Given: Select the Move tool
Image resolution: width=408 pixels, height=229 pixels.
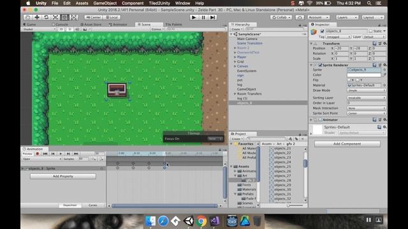Looking at the screenshot, I should click(x=37, y=17).
